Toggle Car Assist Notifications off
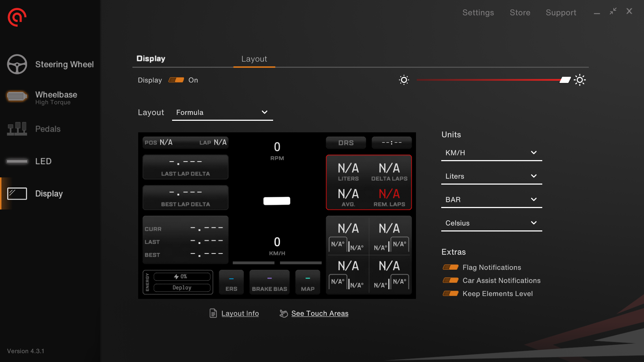Image resolution: width=644 pixels, height=362 pixels. pyautogui.click(x=450, y=281)
